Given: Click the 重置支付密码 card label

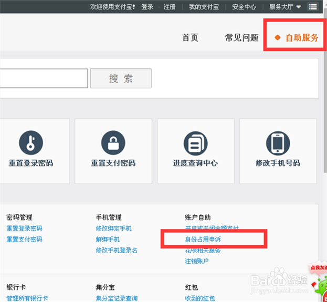Looking at the screenshot, I should tap(113, 163).
